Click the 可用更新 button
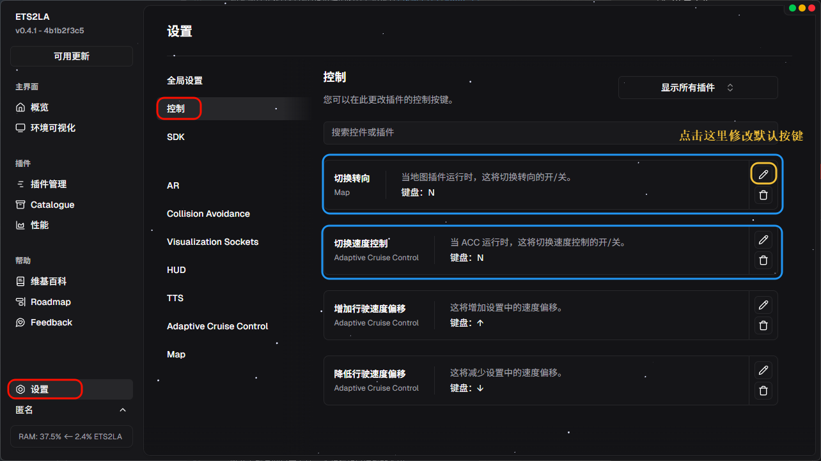The width and height of the screenshot is (821, 461). 72,56
